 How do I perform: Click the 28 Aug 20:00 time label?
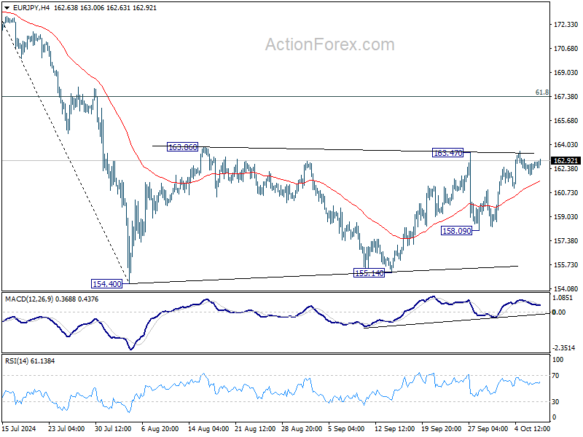(302, 429)
